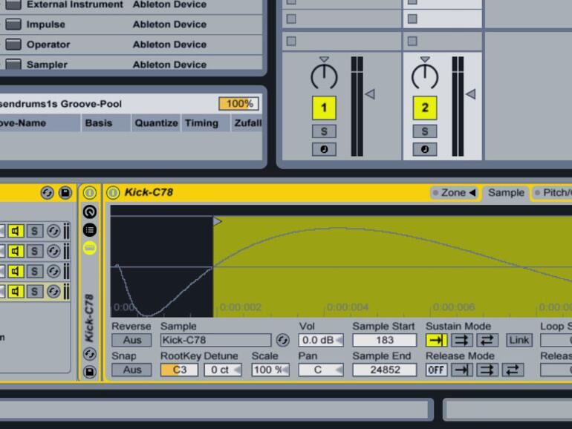Toggle fourth chain speaker activator

pos(16,292)
